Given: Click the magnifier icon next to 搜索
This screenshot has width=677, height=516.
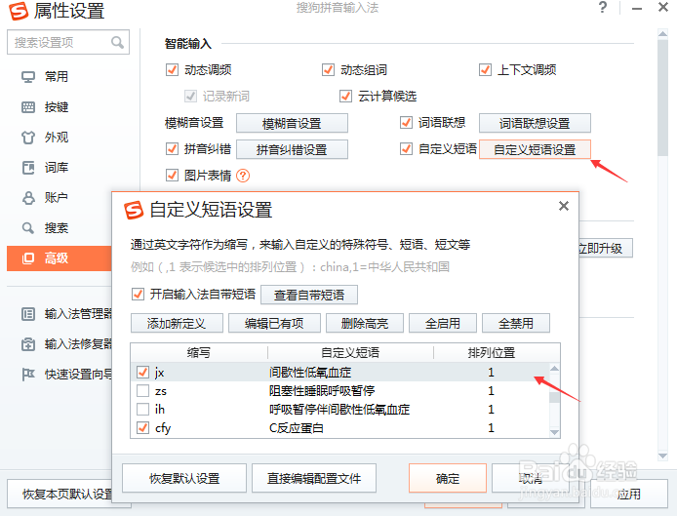Looking at the screenshot, I should tap(28, 228).
